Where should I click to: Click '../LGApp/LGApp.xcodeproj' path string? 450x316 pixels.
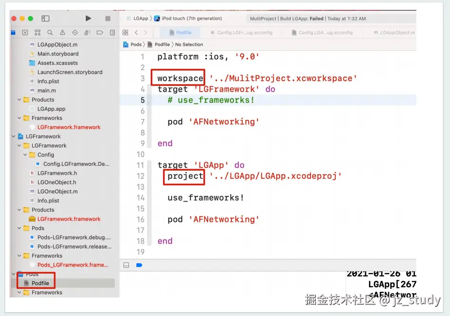276,176
